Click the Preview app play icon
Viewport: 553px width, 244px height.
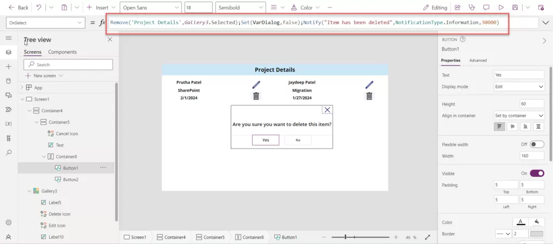[501, 8]
